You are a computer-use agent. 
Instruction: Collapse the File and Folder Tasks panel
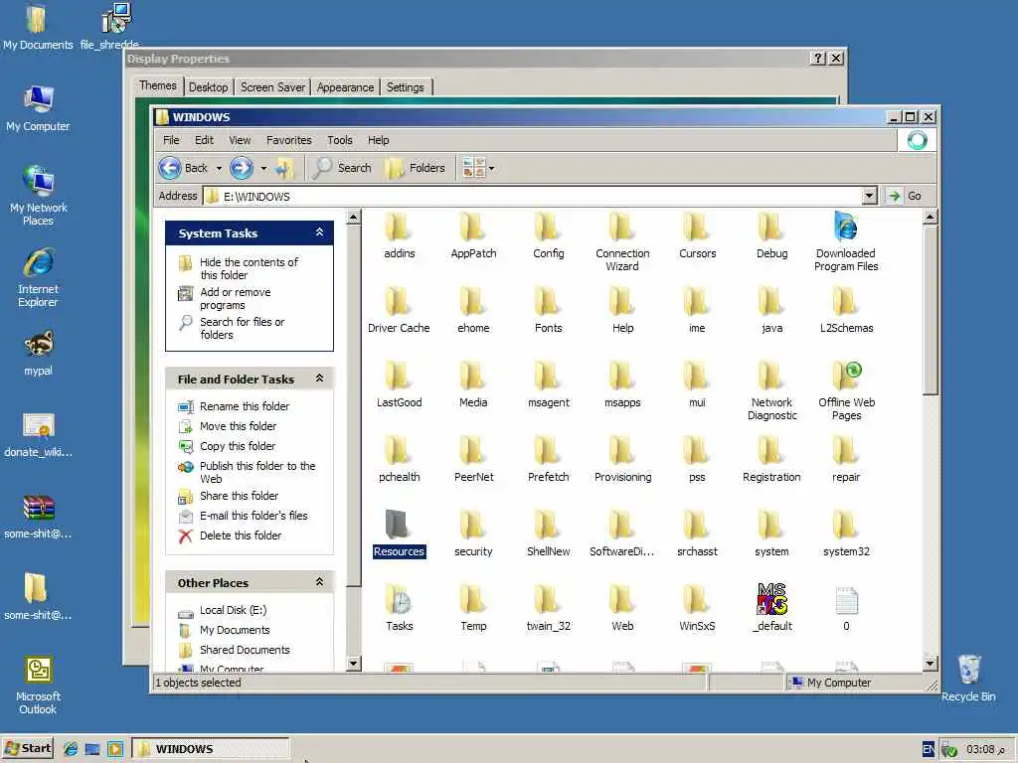319,379
